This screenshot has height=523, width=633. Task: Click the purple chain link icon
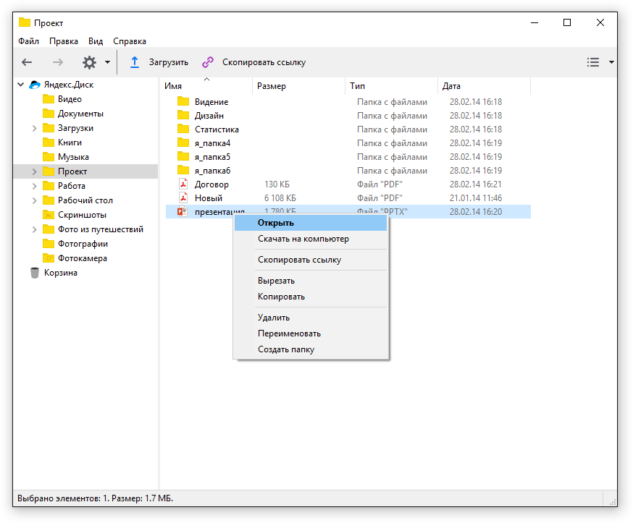(208, 62)
